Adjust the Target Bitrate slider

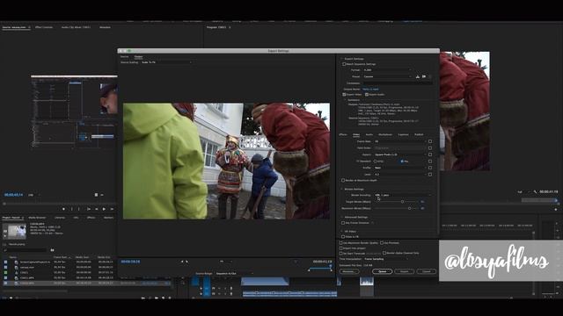click(402, 202)
